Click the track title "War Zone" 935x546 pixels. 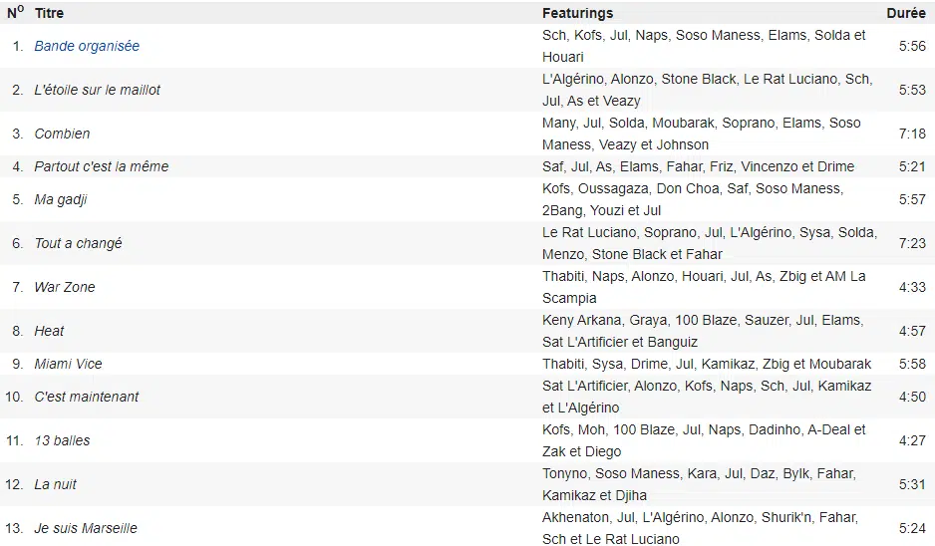(x=65, y=287)
